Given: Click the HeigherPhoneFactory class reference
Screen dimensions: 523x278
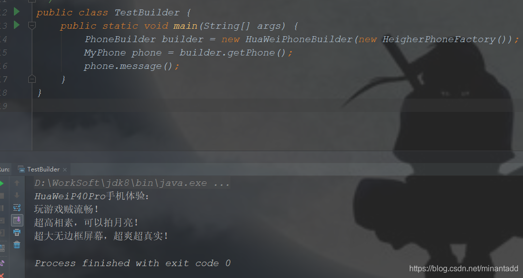Looking at the screenshot, I should pos(439,39).
